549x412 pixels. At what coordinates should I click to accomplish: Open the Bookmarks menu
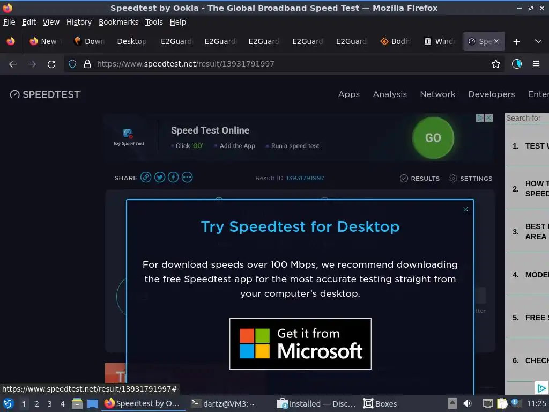coord(118,22)
